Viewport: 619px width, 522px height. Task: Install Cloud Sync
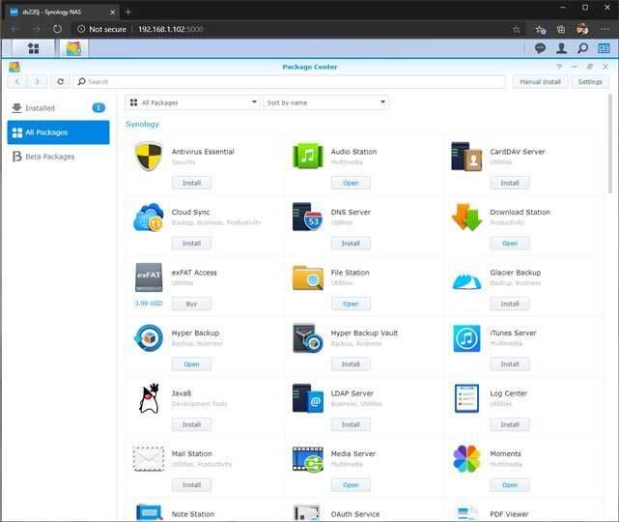click(191, 244)
